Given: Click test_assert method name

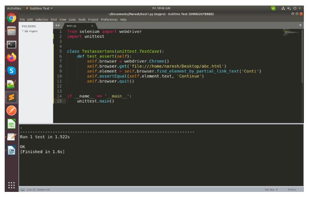Looking at the screenshot, I should (x=101, y=56).
